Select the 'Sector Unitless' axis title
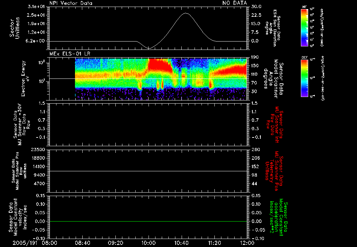This screenshot has width=357, height=247. [x=15, y=28]
